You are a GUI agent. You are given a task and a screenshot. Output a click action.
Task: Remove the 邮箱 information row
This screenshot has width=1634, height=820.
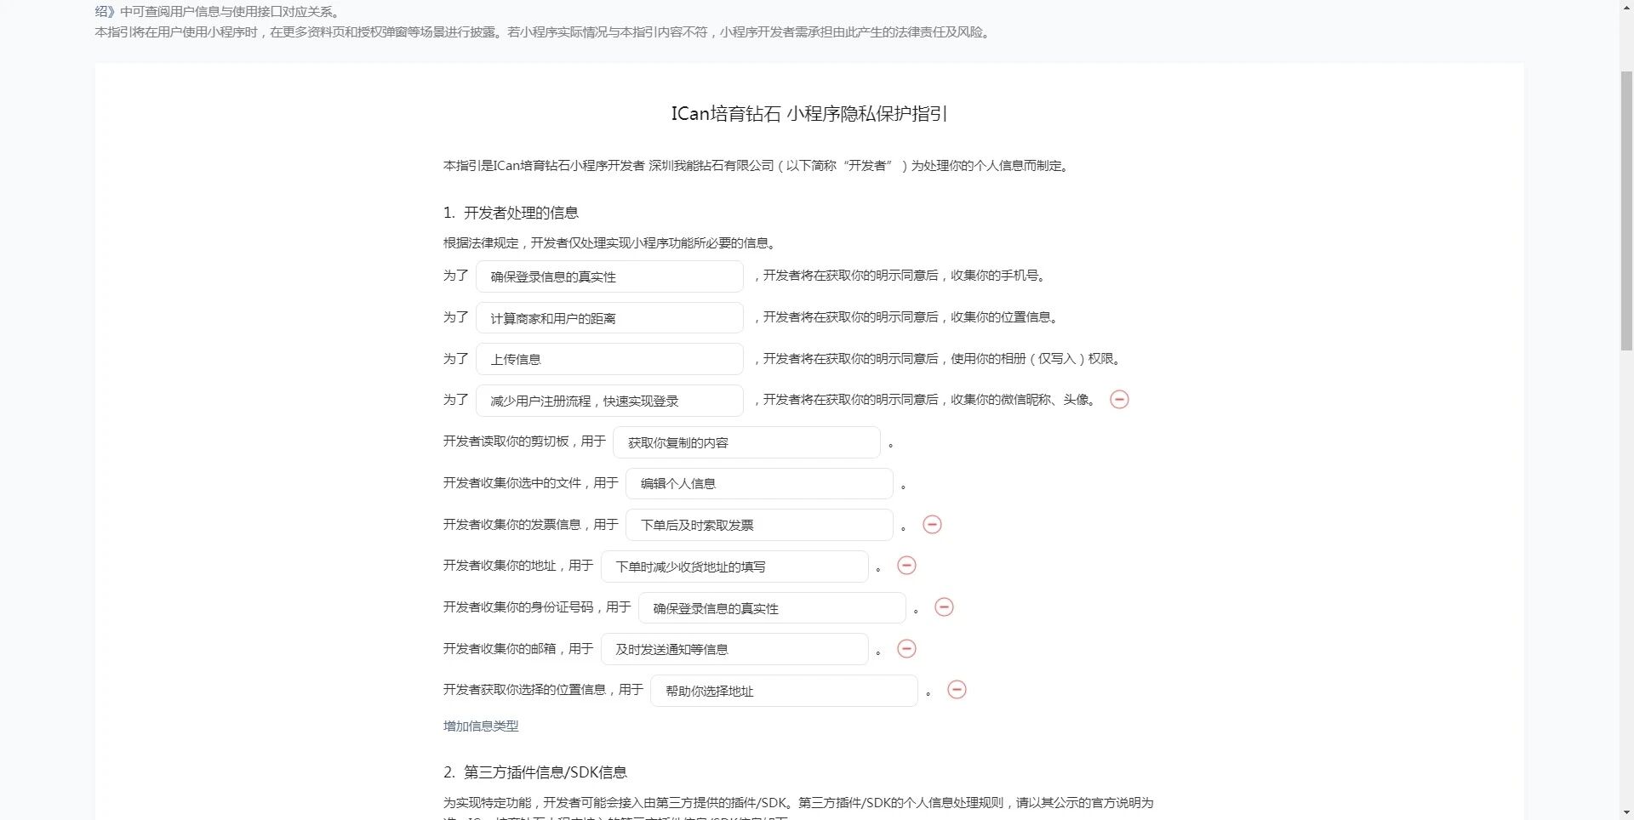(x=906, y=649)
